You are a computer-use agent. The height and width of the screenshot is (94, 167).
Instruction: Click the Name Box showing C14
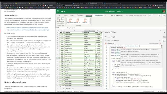(62, 28)
